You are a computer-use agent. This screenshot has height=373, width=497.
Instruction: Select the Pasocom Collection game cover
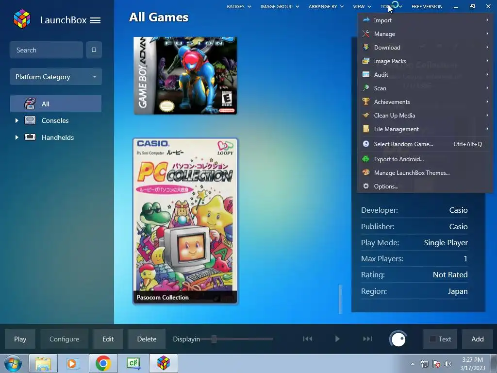185,221
